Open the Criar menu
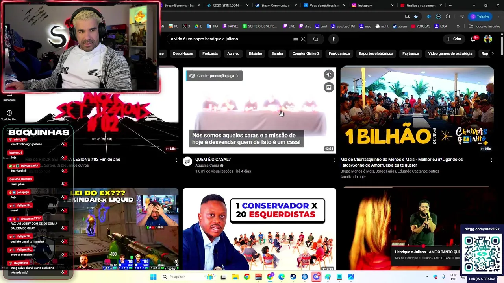 453,39
